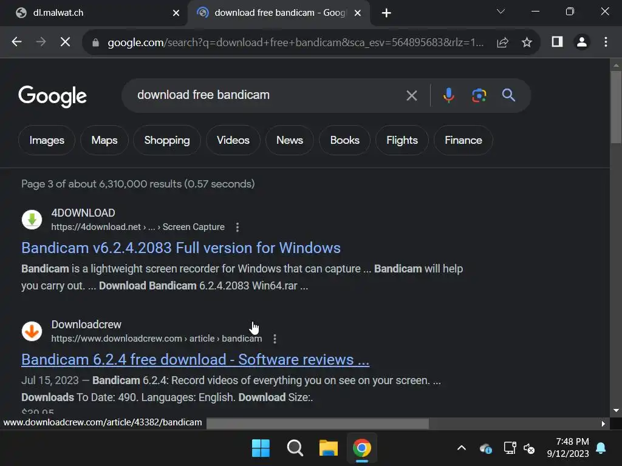Filter results by Videos
The height and width of the screenshot is (466, 622).
coord(233,140)
